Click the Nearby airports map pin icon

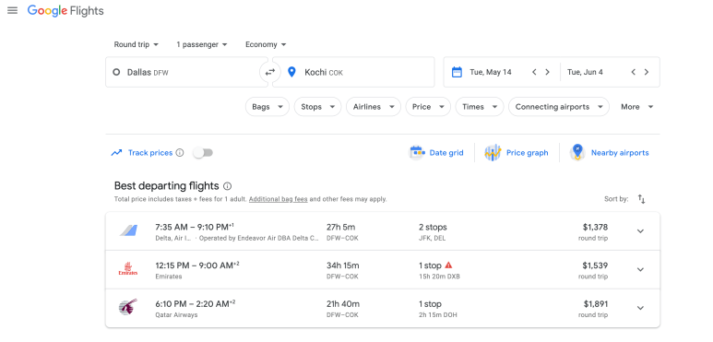[577, 152]
